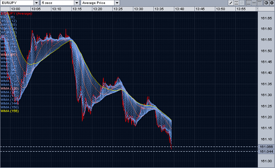Click the half-filled octagon toolbar icon

(266, 3)
